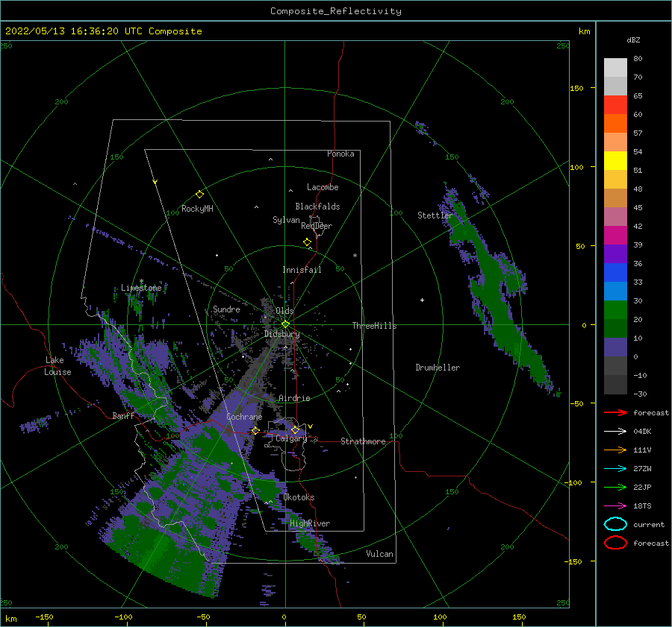Click the asterisk marker above Limestone
The height and width of the screenshot is (627, 672).
(x=141, y=281)
